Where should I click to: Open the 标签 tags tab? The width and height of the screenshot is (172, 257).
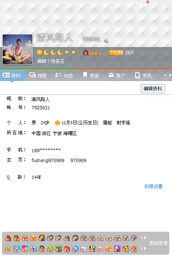pyautogui.click(x=91, y=75)
